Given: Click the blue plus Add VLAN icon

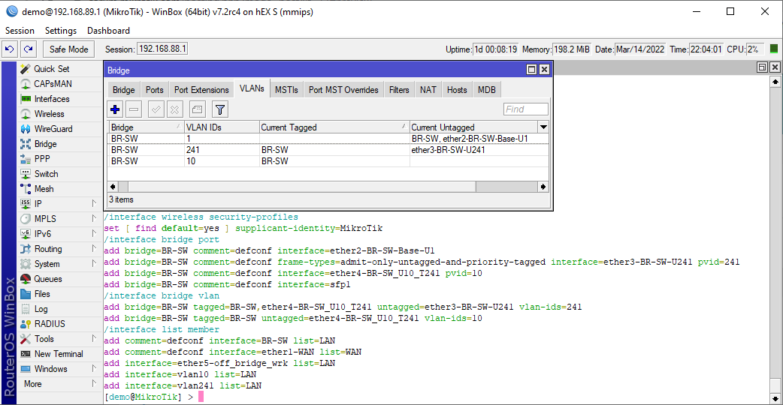Looking at the screenshot, I should (116, 109).
